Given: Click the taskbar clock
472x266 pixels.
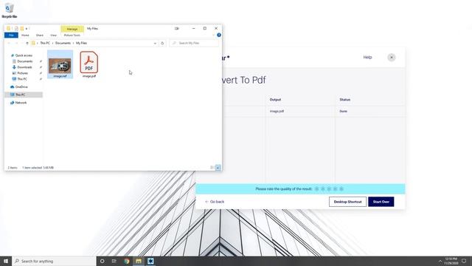Looking at the screenshot, I should point(451,261).
